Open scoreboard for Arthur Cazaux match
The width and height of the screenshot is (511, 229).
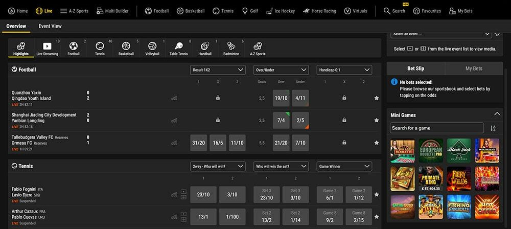[x=183, y=220]
